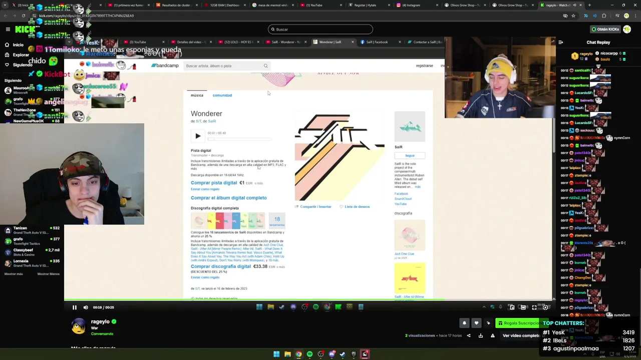
Task: Play the Wonderer track on Bandcamp
Action: (x=198, y=136)
